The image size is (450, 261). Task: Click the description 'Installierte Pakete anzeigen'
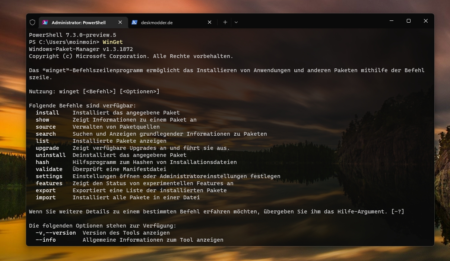[120, 141]
